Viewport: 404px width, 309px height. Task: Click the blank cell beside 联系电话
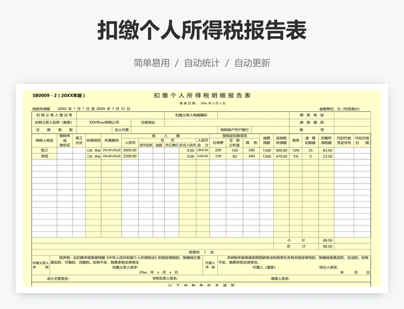pyautogui.click(x=352, y=115)
